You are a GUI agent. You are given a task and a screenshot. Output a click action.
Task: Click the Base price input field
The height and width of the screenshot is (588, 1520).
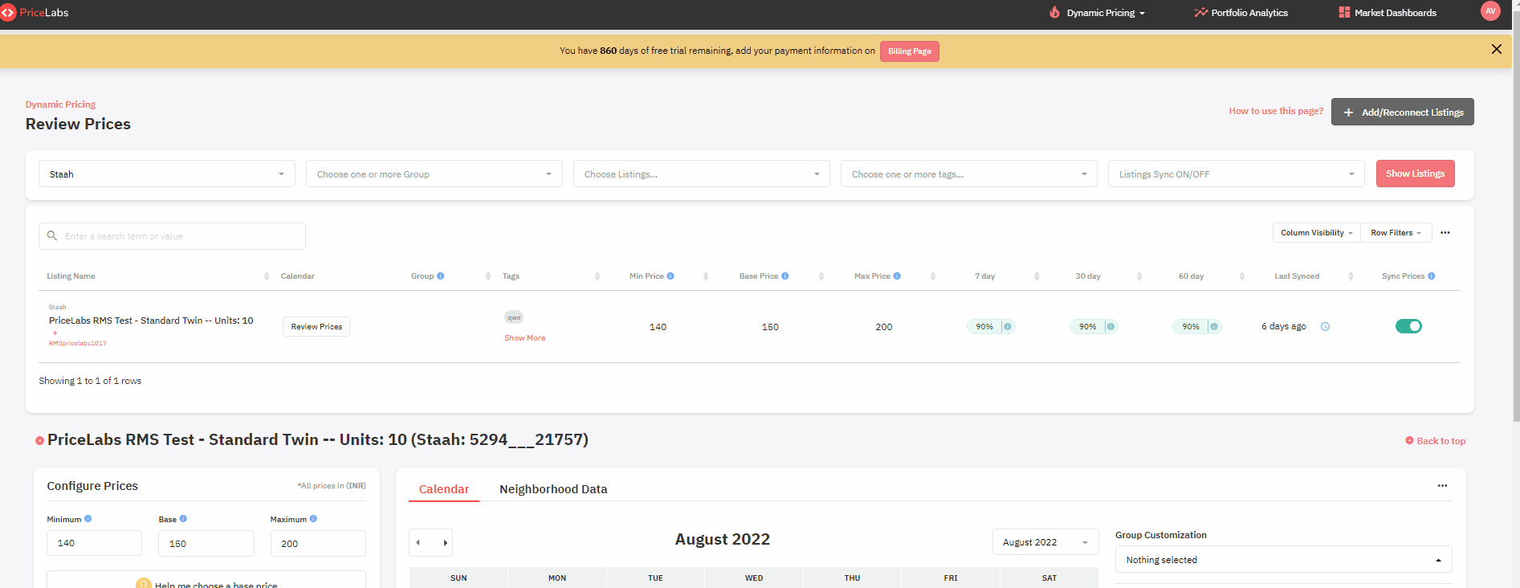[x=206, y=543]
